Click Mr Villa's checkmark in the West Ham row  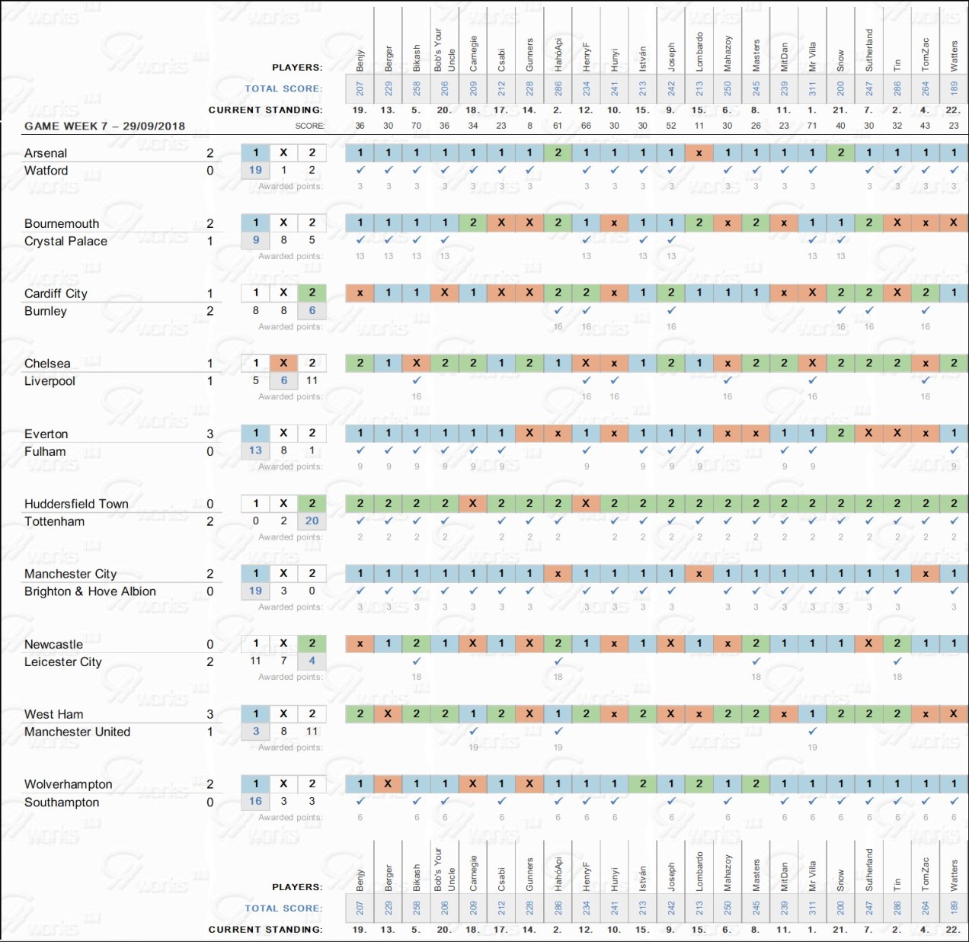(x=813, y=731)
